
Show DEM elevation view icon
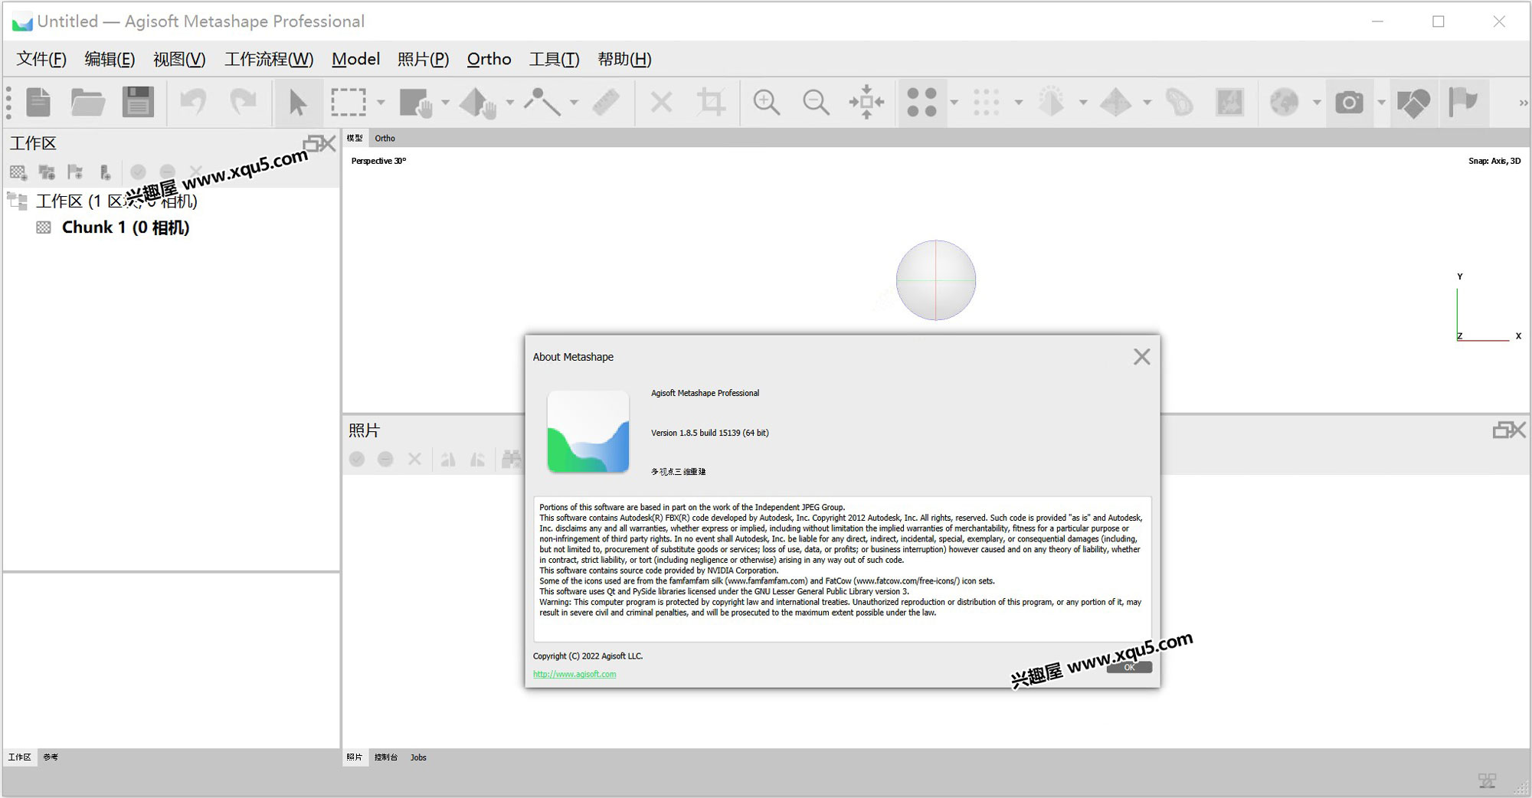pos(1180,102)
